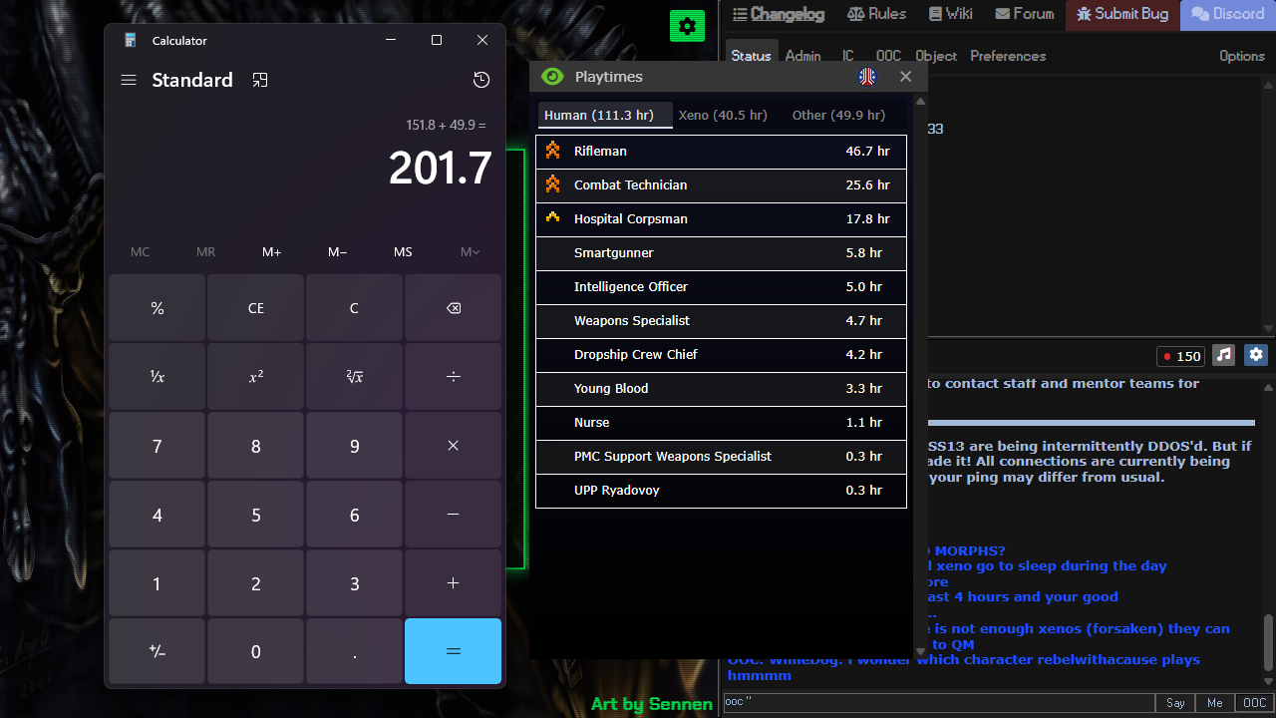Open the Options menu in status panel
The image size is (1276, 718).
(1241, 56)
